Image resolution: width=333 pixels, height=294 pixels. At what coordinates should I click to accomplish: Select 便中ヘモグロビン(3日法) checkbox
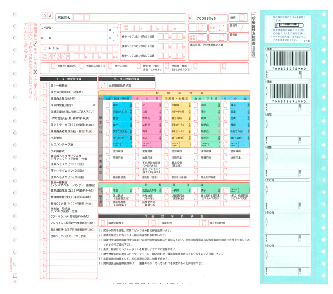tap(45, 177)
